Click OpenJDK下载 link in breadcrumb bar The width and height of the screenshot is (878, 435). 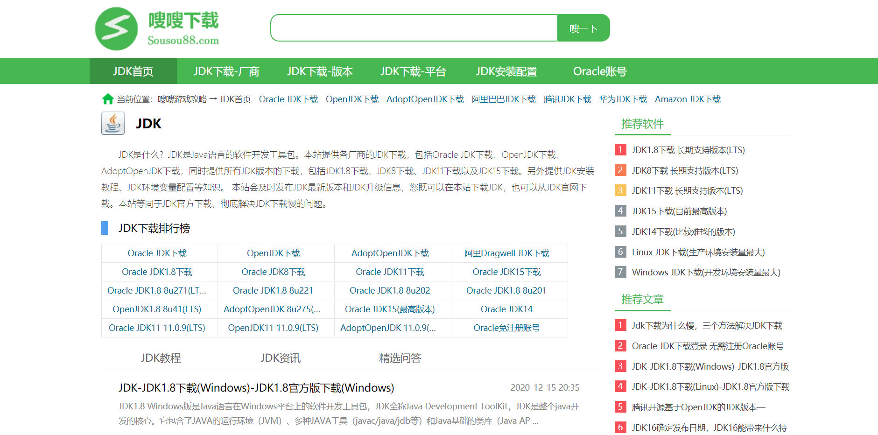[352, 99]
